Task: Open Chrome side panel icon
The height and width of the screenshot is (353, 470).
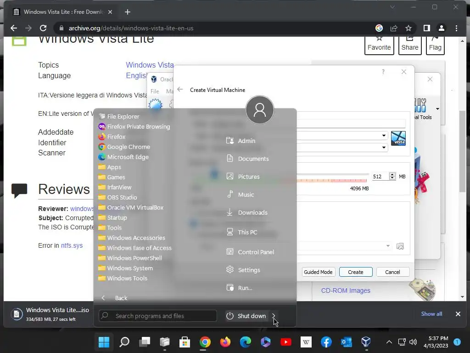Action: tap(426, 28)
